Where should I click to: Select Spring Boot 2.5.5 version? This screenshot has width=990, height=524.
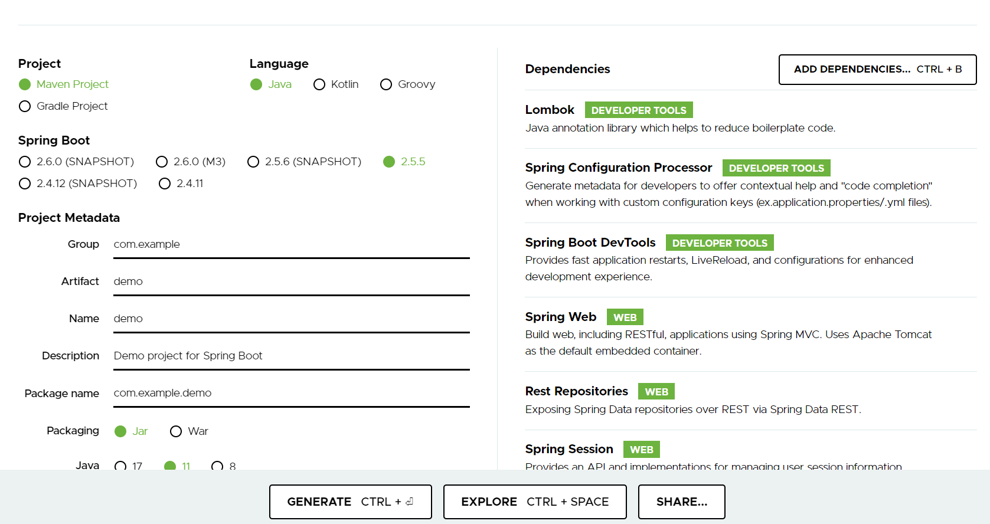pyautogui.click(x=404, y=162)
